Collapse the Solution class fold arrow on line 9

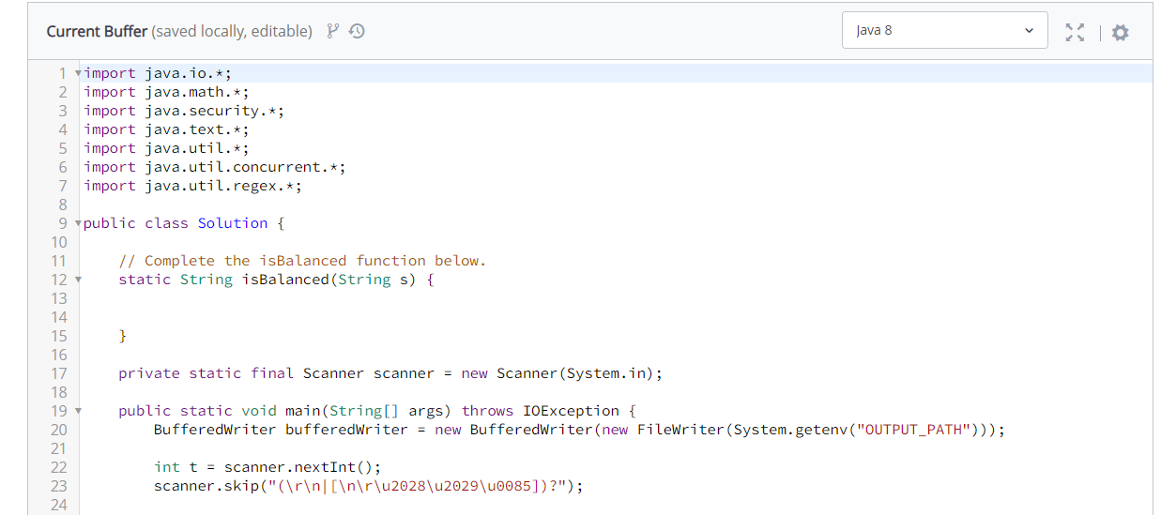(x=78, y=223)
